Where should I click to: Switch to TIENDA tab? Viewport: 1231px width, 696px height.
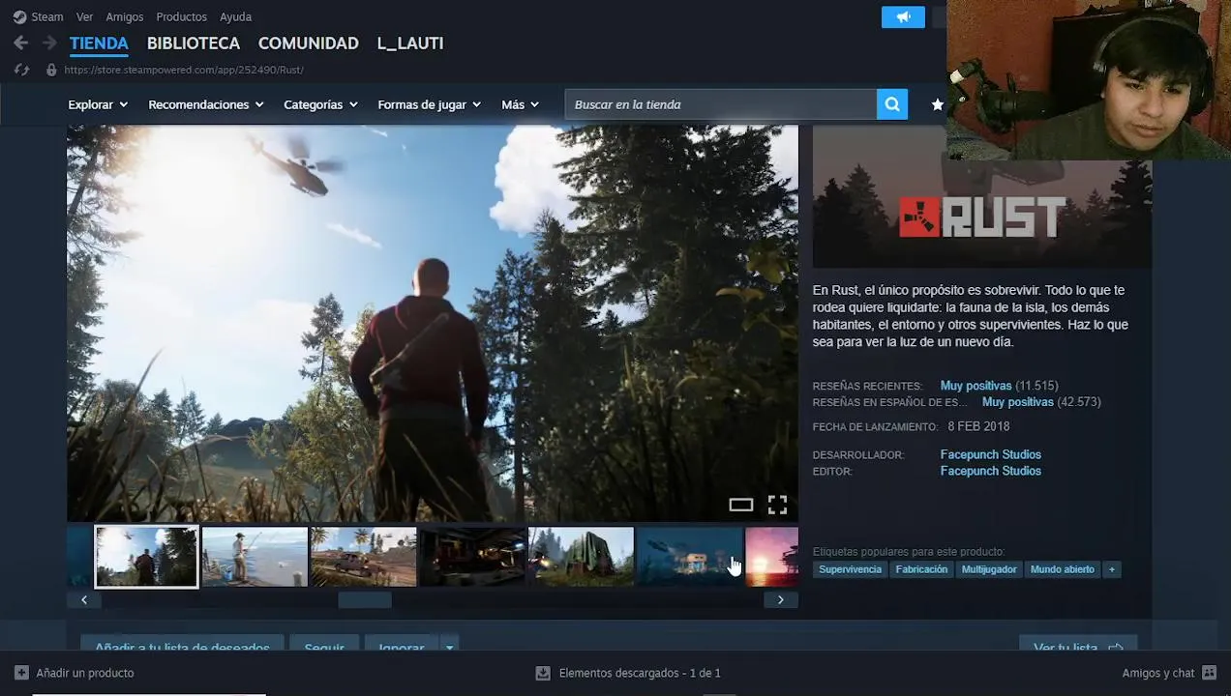pyautogui.click(x=99, y=43)
